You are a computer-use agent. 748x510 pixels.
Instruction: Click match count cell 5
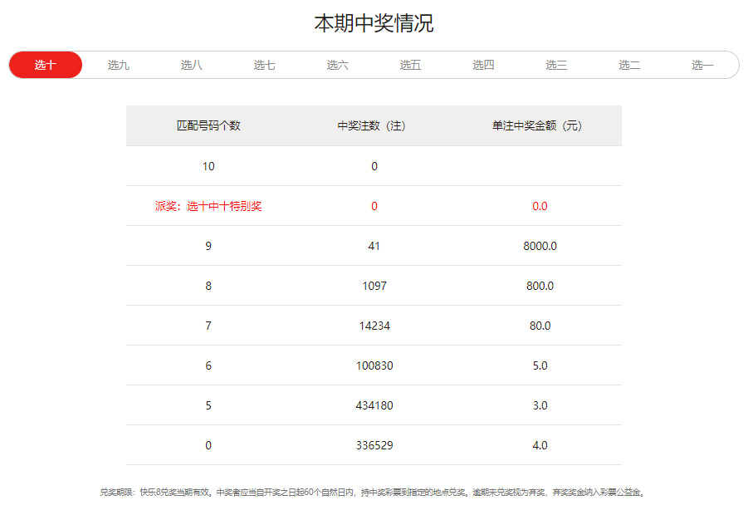point(208,405)
